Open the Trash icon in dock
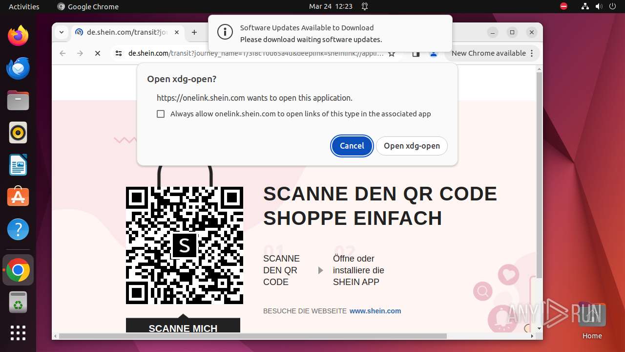Screen dimensions: 625x352 point(18,303)
